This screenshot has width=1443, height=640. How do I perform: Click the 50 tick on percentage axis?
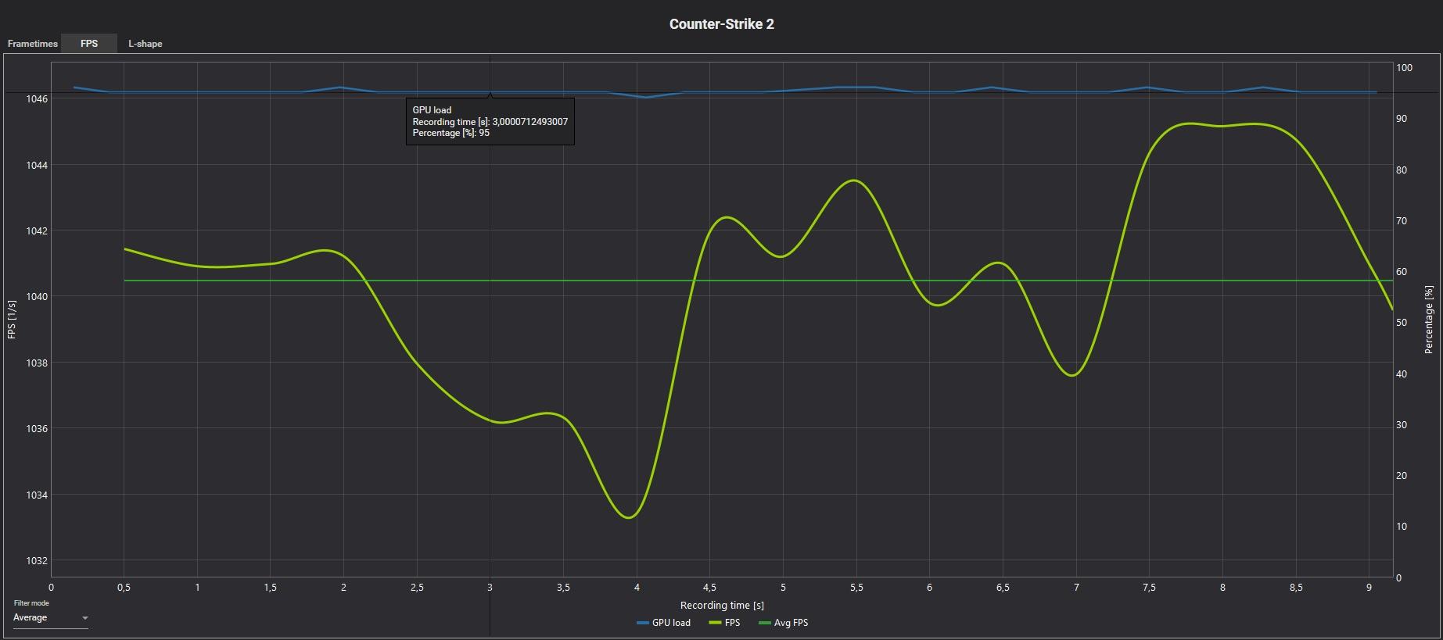coord(1402,323)
